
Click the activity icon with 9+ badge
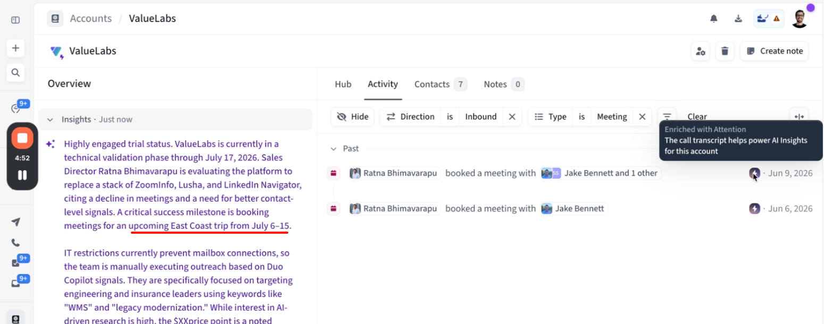coord(15,108)
